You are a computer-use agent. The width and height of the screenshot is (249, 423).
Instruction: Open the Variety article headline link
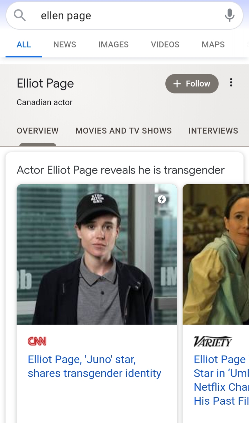(221, 380)
